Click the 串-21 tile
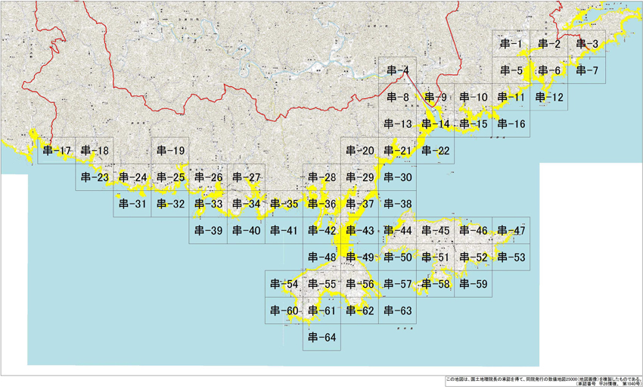This screenshot has height=387, width=643. pyautogui.click(x=397, y=150)
